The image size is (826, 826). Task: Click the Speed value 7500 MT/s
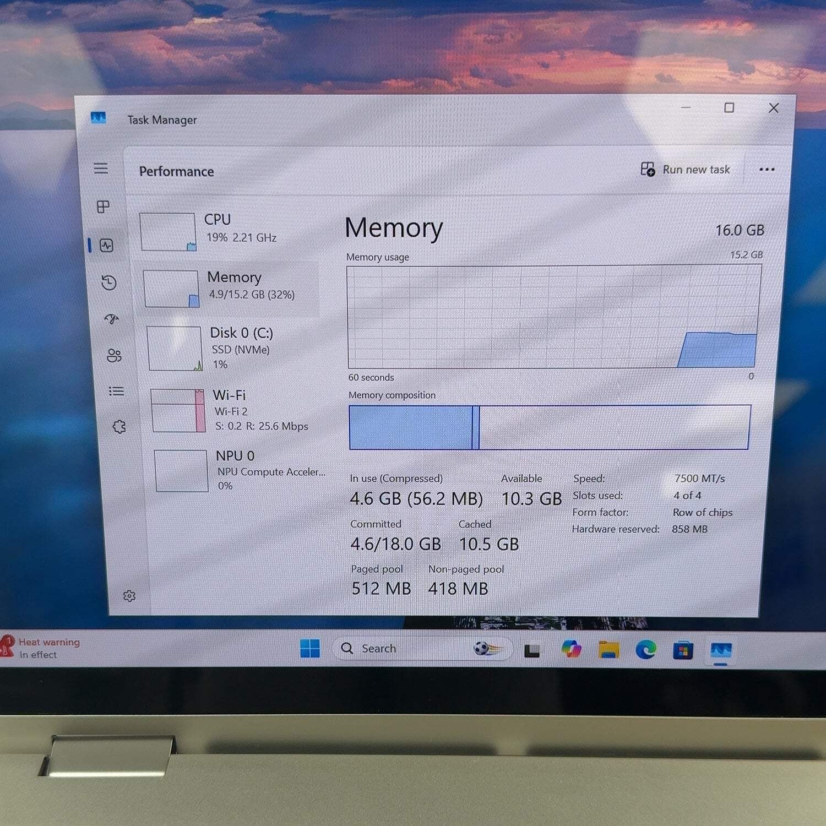click(699, 479)
